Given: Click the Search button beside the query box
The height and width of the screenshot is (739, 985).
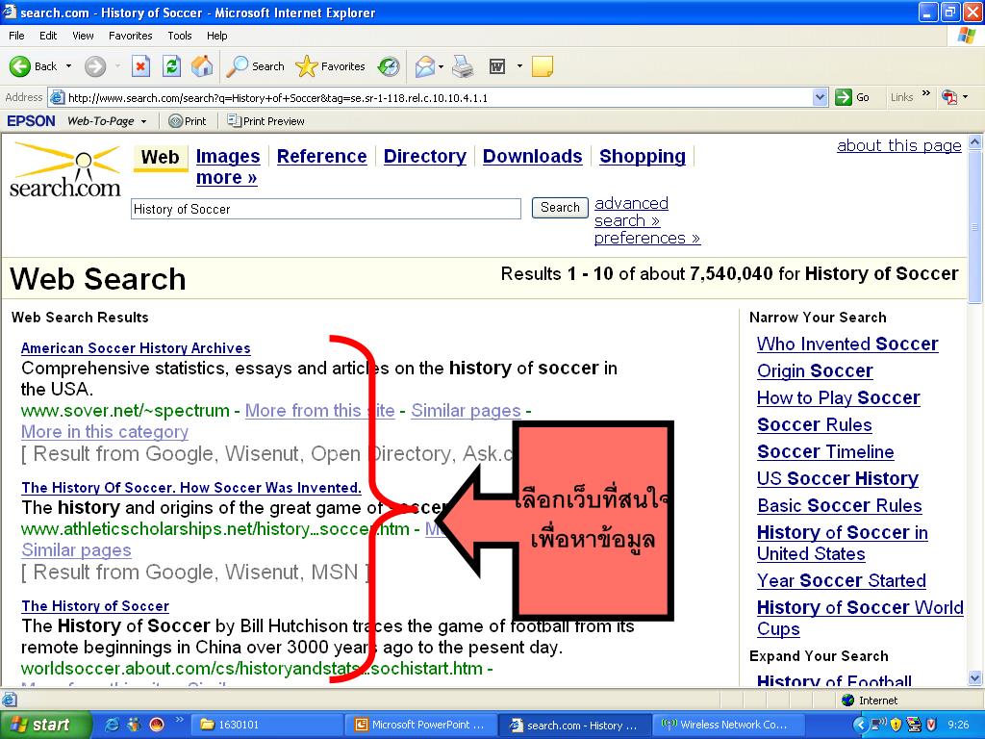Looking at the screenshot, I should (560, 208).
